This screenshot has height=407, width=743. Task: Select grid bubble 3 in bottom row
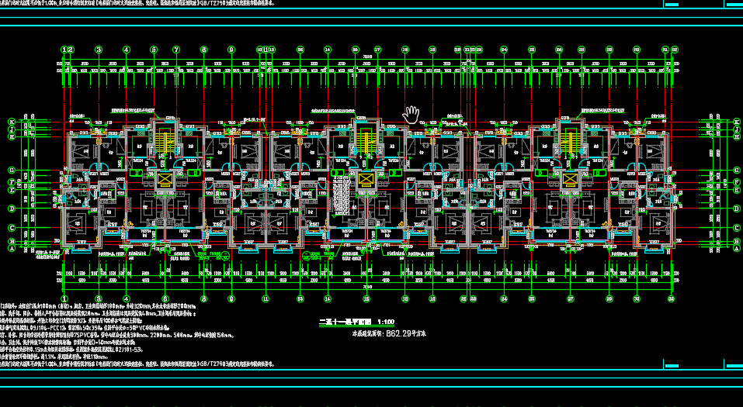(x=99, y=298)
